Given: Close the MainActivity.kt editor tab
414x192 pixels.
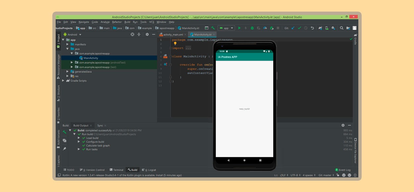Looking at the screenshot, I should pos(214,34).
